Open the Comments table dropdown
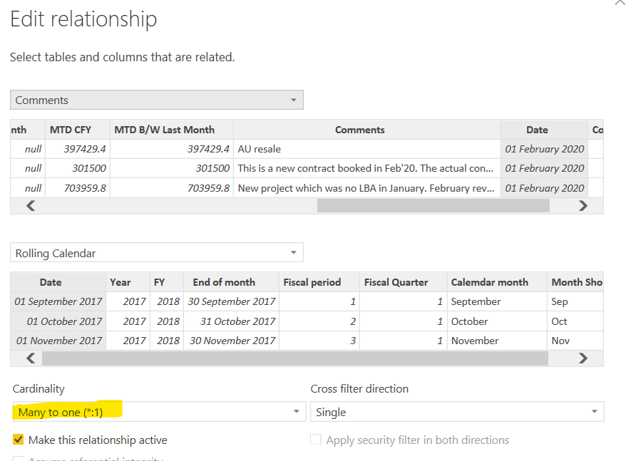The width and height of the screenshot is (631, 461). pos(157,100)
